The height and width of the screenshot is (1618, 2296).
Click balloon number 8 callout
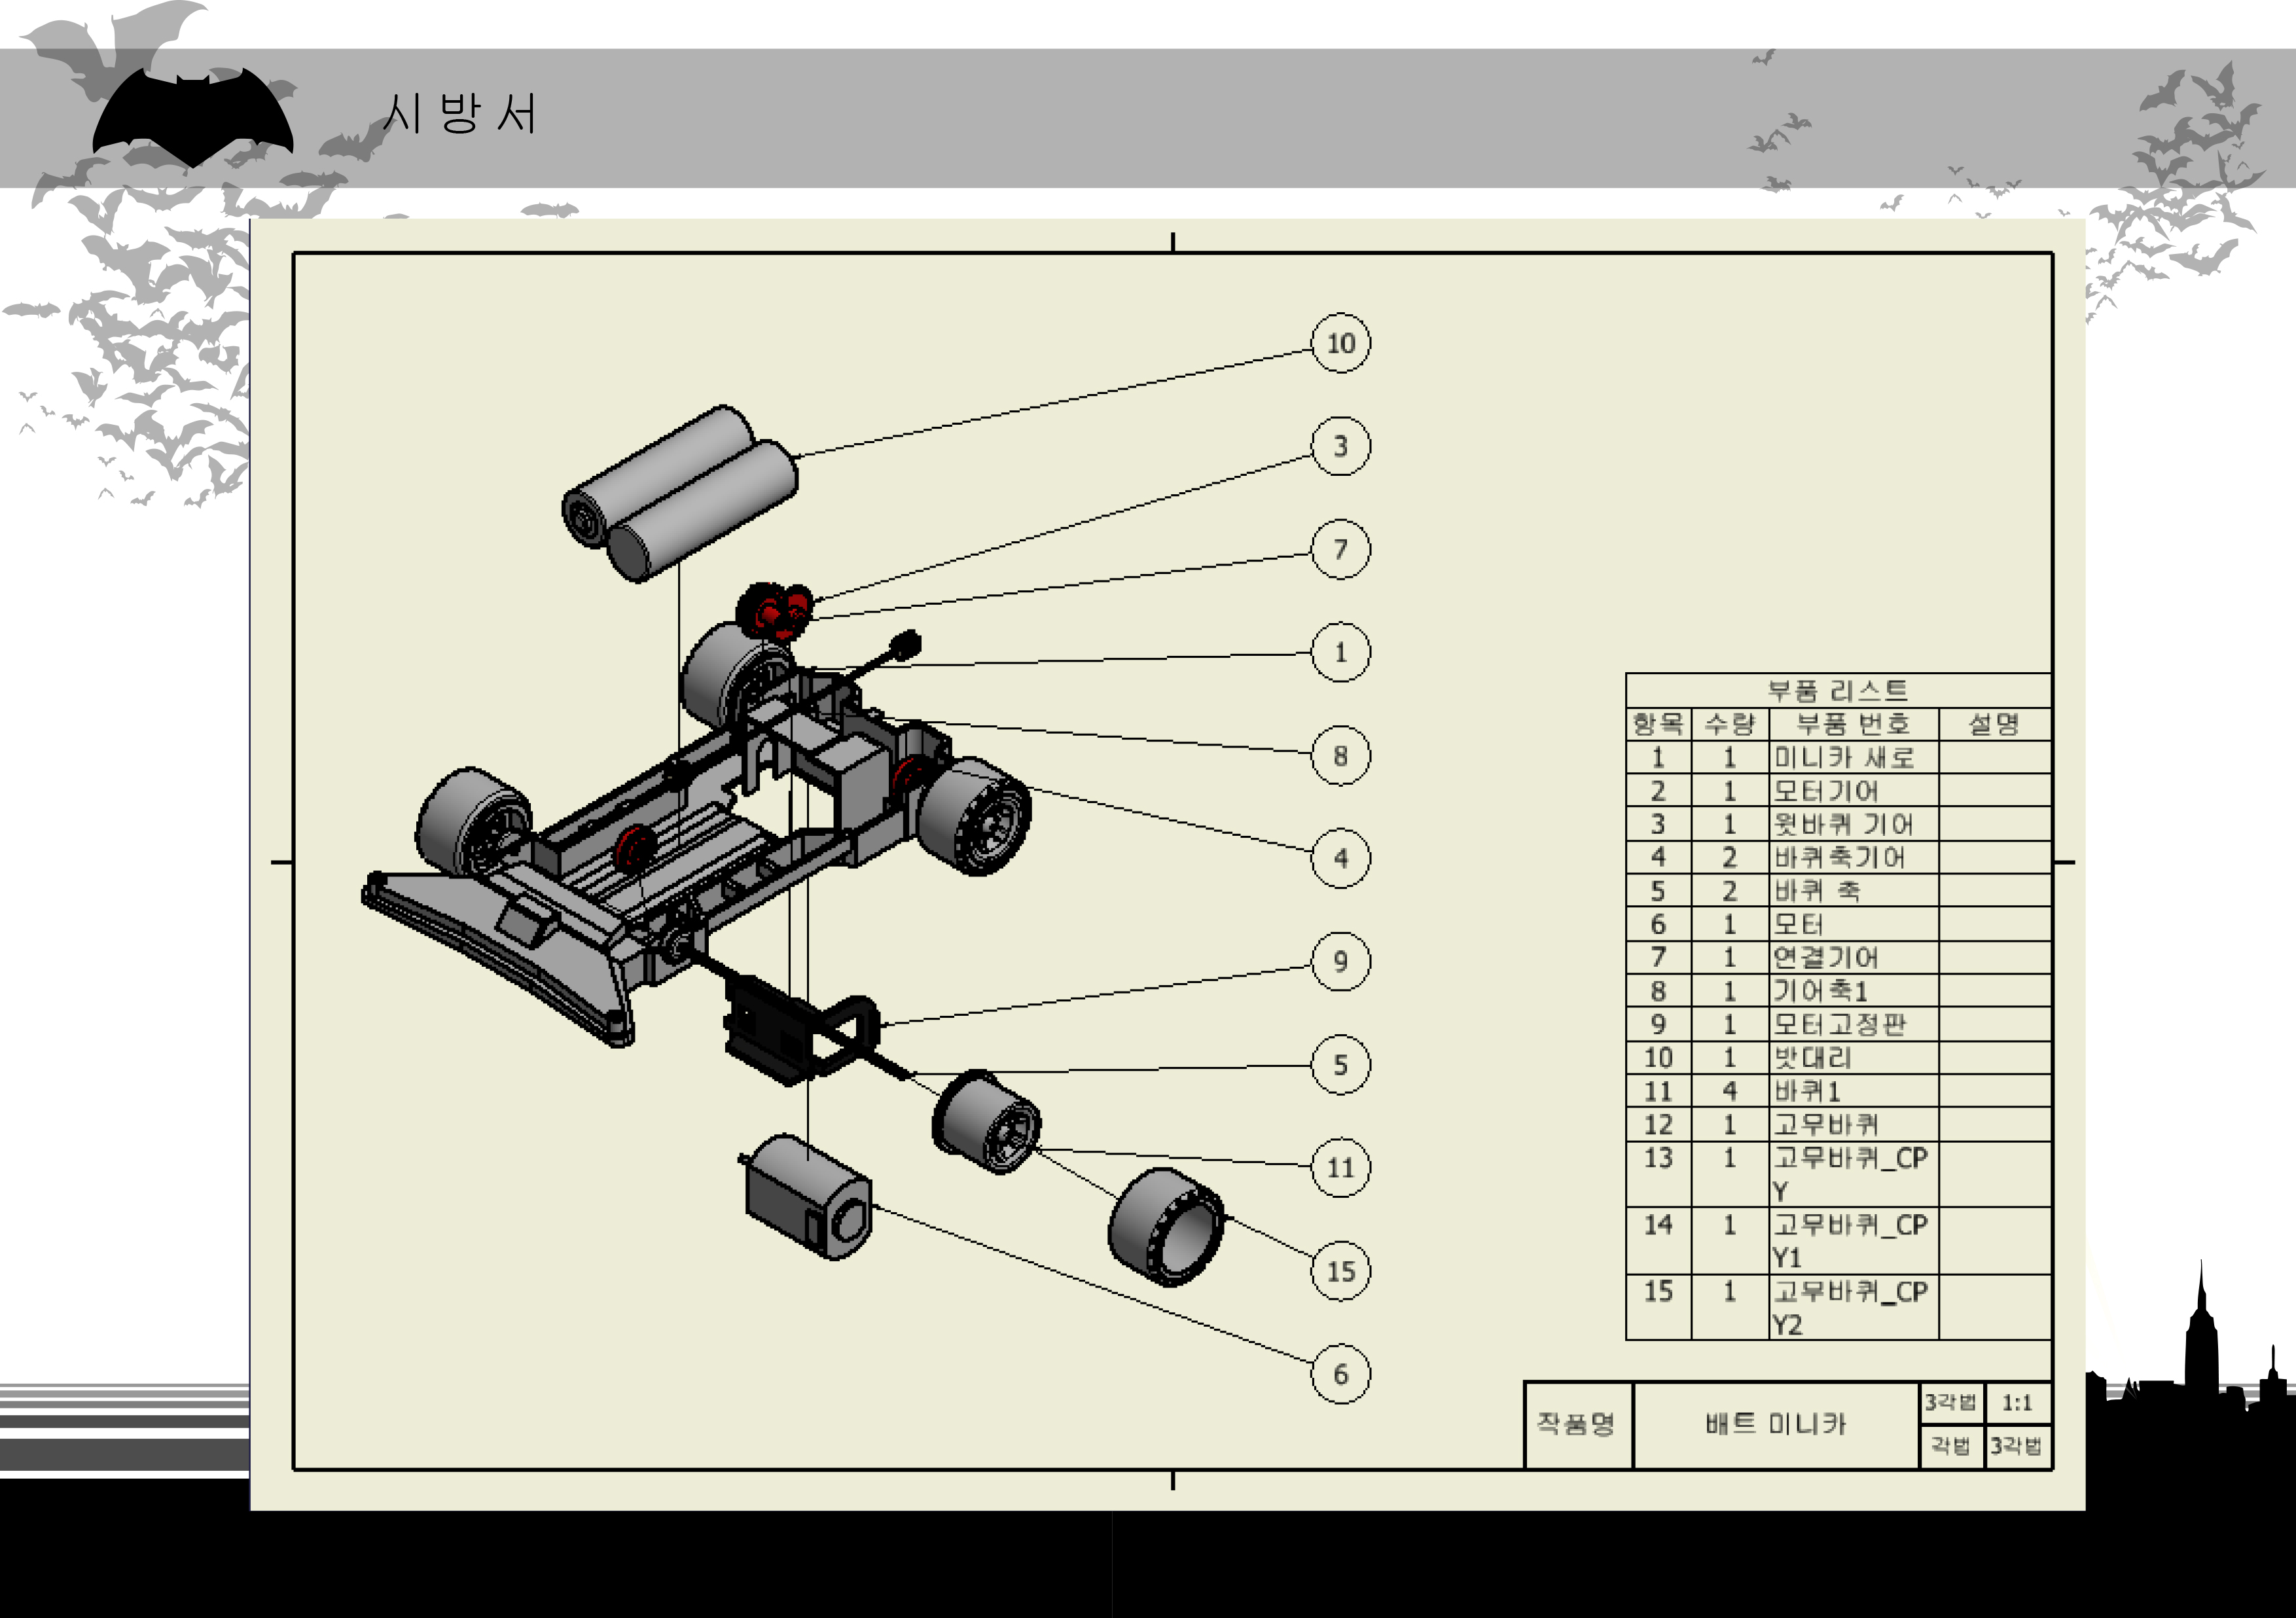click(1340, 755)
